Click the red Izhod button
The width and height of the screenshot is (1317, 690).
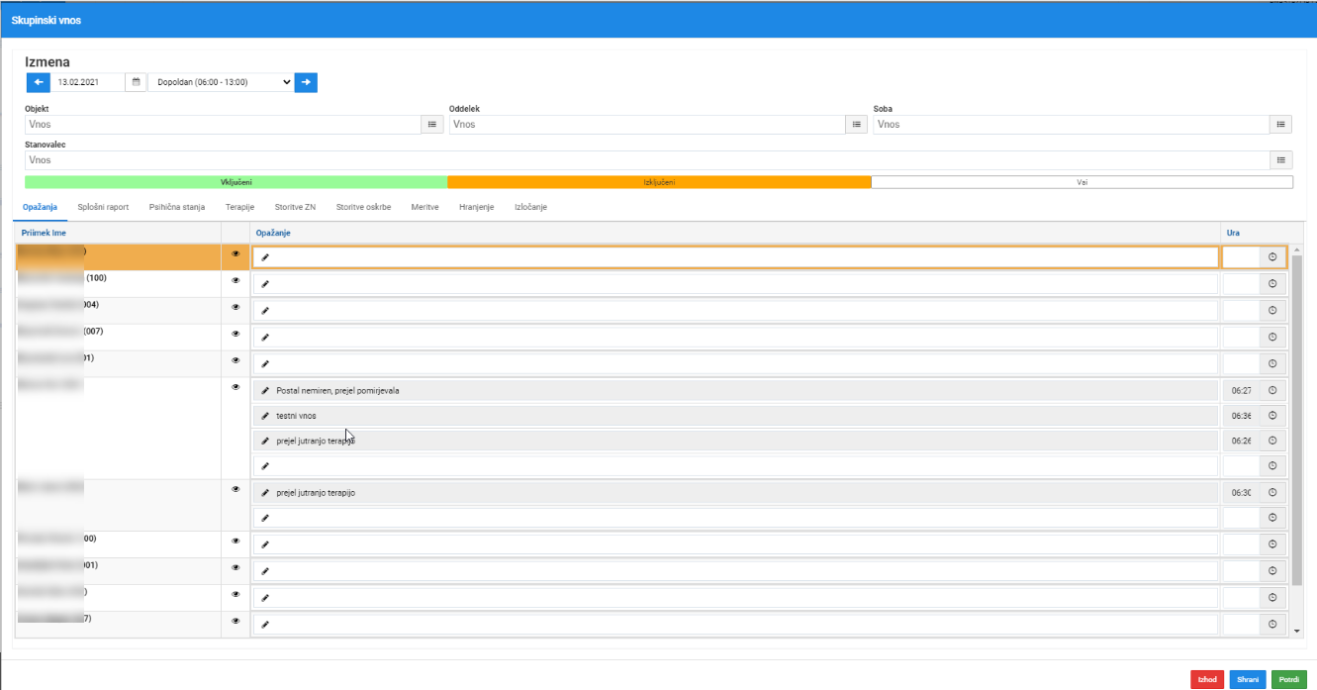click(x=1207, y=679)
